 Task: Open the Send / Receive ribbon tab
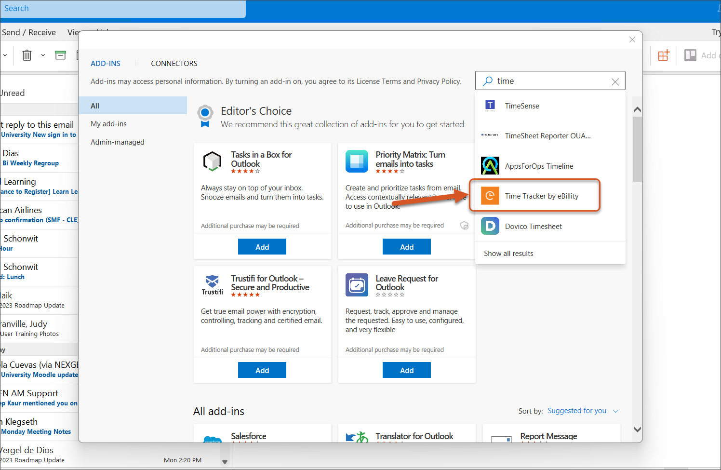click(x=29, y=32)
